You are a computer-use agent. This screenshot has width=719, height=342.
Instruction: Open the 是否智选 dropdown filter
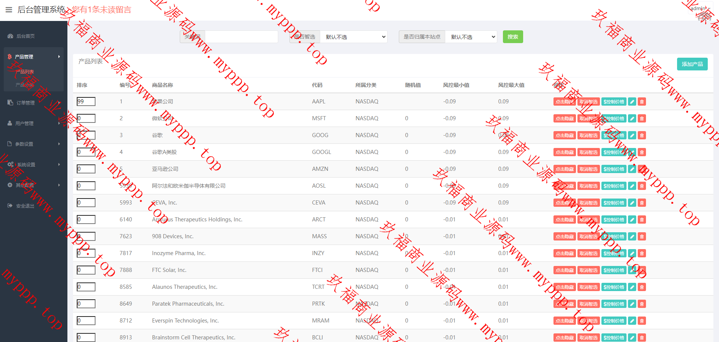(354, 37)
